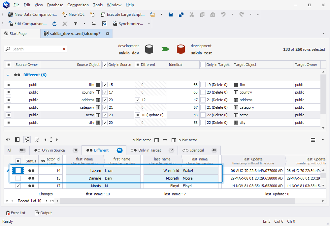Open the Database menu
This screenshot has width=330, height=226.
[55, 5]
